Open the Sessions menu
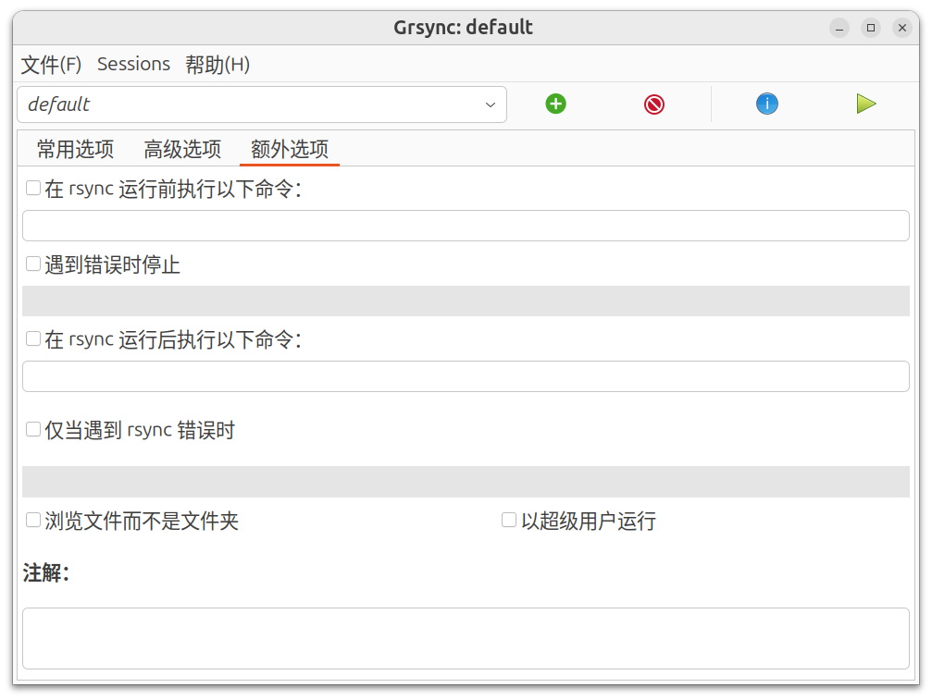The width and height of the screenshot is (932, 700). pyautogui.click(x=133, y=64)
